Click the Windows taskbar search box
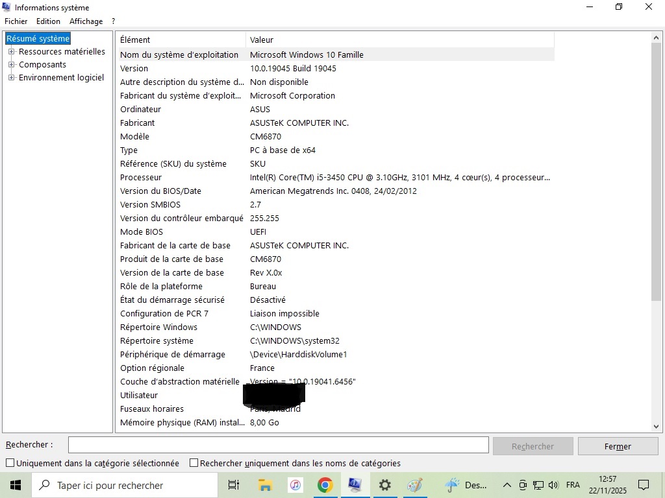This screenshot has width=665, height=498. click(x=125, y=485)
